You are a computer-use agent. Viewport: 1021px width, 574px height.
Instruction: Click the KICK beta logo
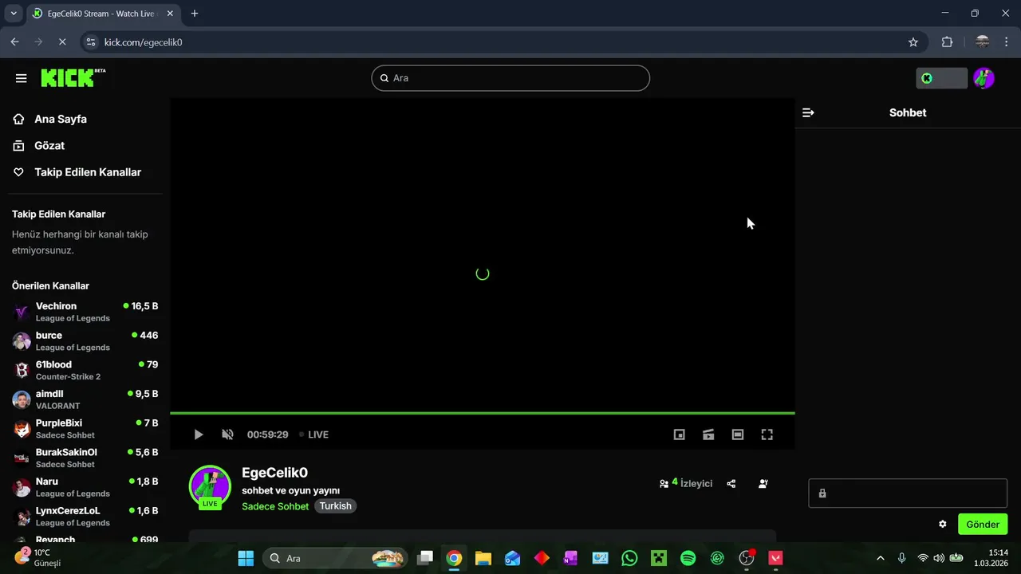(73, 77)
